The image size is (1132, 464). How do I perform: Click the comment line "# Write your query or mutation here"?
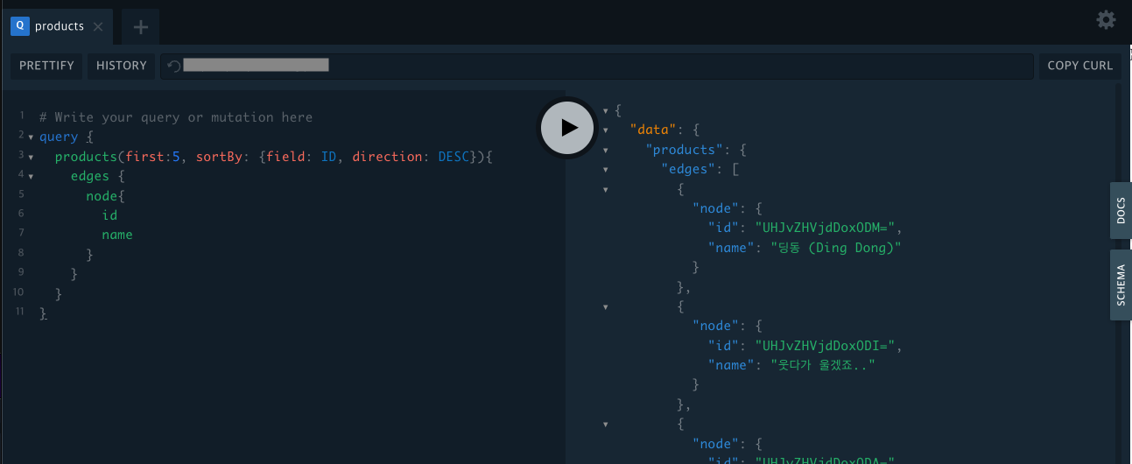pos(176,117)
